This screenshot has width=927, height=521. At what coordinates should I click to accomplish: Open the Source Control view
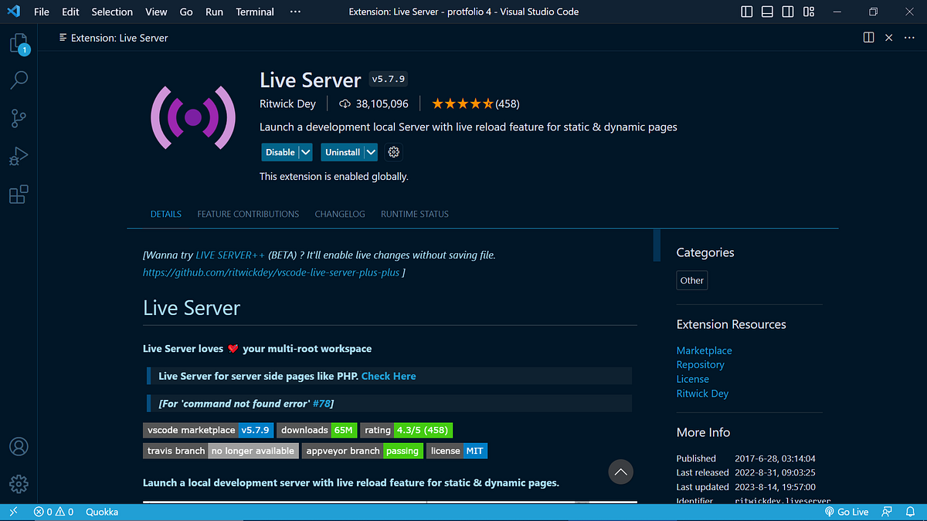(x=19, y=117)
